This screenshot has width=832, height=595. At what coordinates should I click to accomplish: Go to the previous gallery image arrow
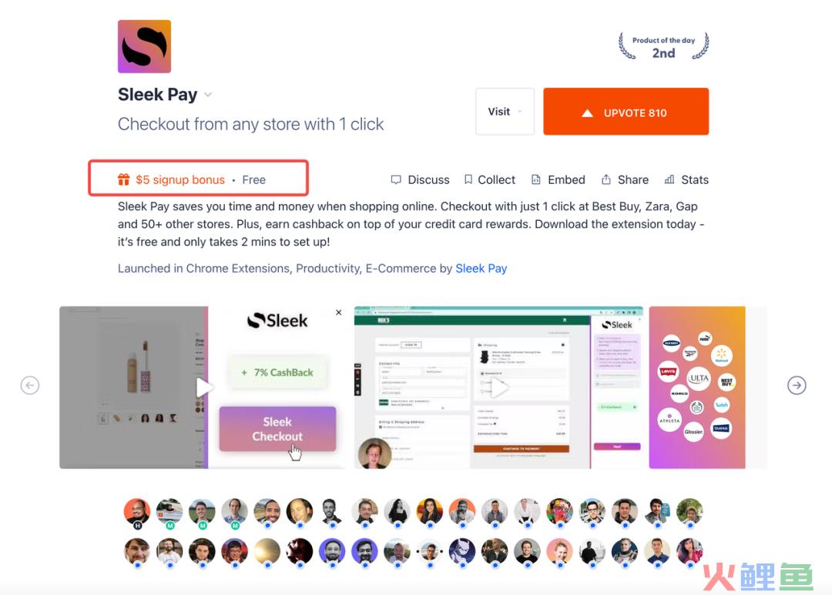point(30,385)
